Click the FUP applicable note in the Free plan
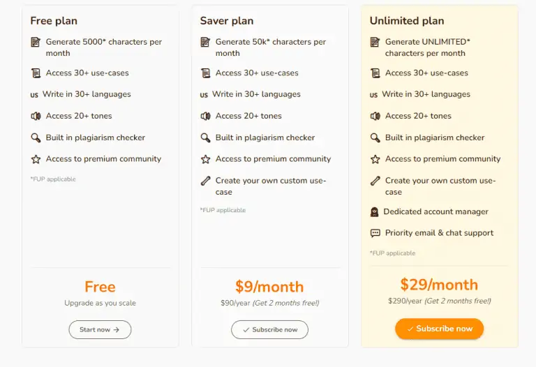536x367 pixels. tap(53, 179)
